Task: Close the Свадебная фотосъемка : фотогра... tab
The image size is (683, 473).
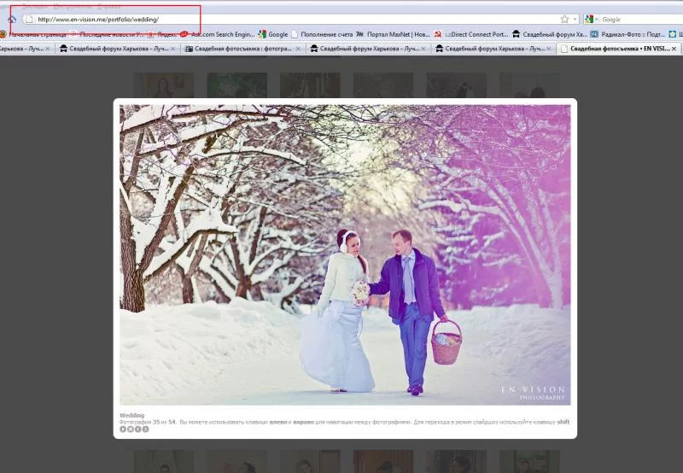Action: (298, 49)
